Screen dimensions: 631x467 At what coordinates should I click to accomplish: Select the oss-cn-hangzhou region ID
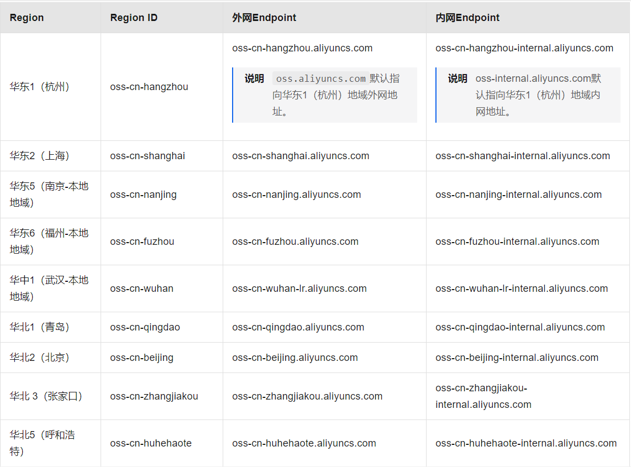click(149, 87)
